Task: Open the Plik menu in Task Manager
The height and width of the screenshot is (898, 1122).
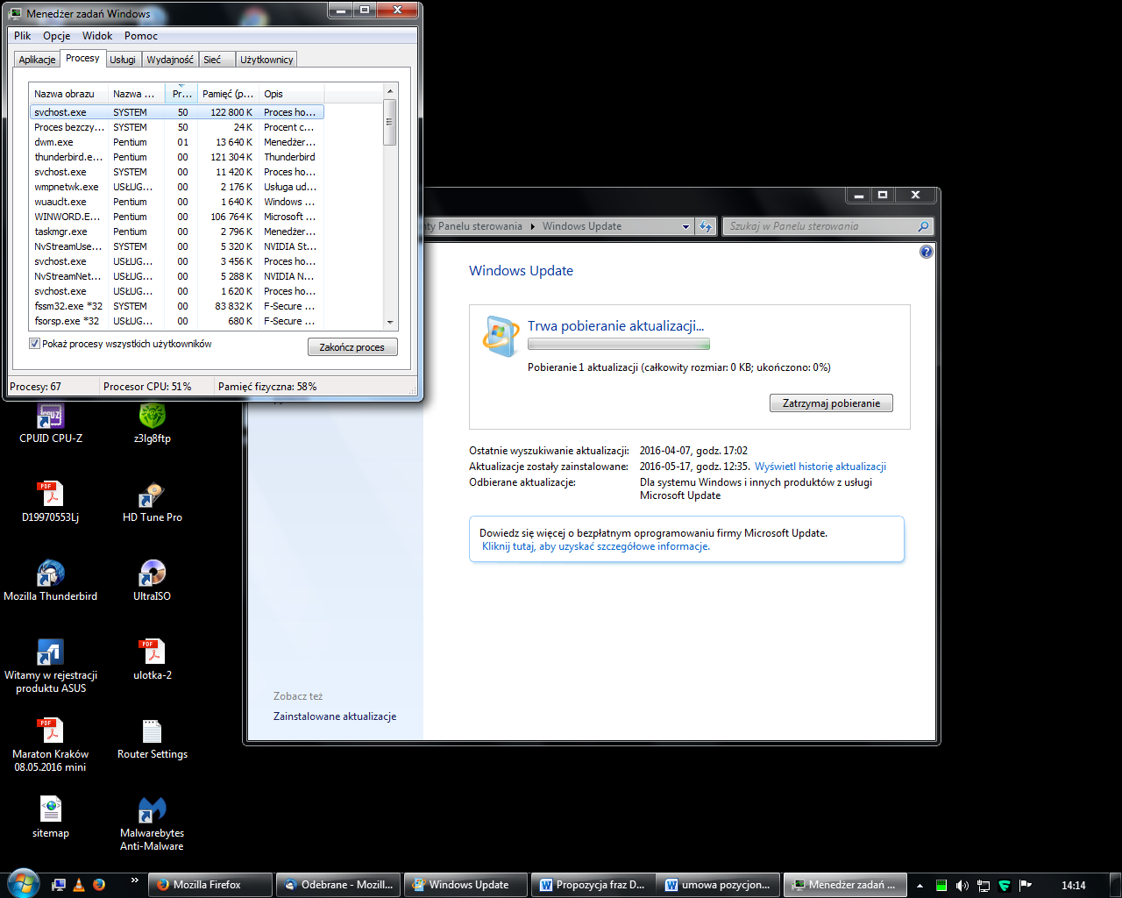Action: point(23,36)
